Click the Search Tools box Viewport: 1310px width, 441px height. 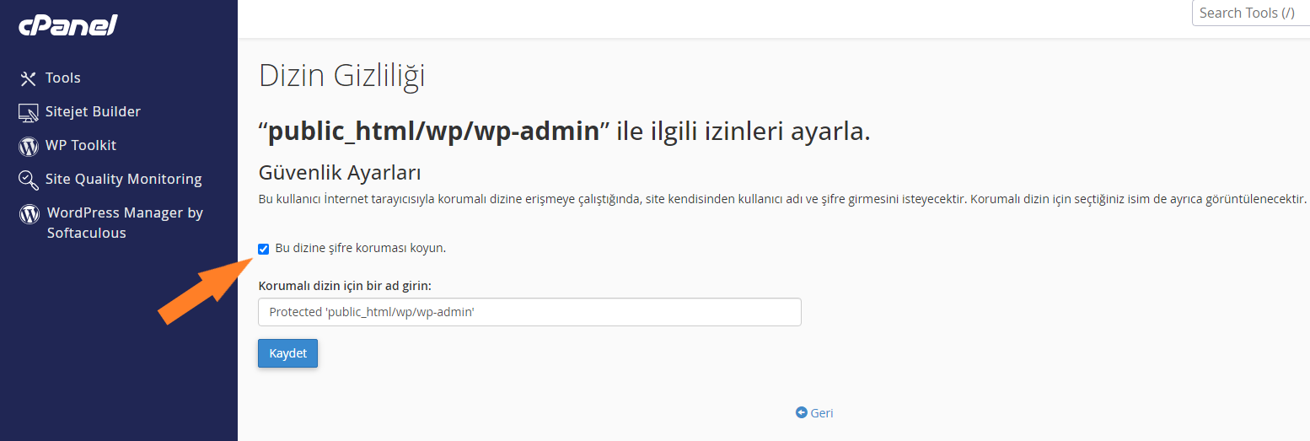tap(1251, 13)
